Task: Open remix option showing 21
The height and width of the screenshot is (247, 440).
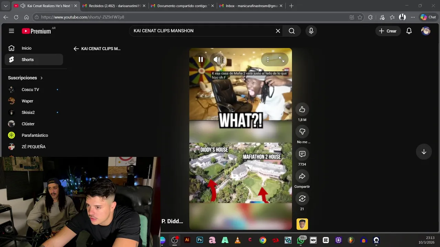Action: click(302, 199)
